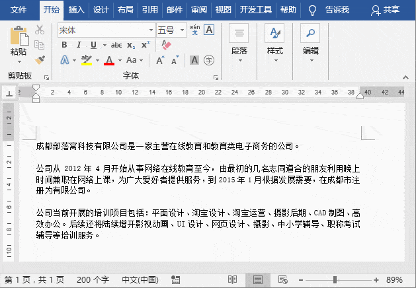Screen dimensions: 416x288
Task: Click the zoom slider in status bar
Action: click(335, 280)
